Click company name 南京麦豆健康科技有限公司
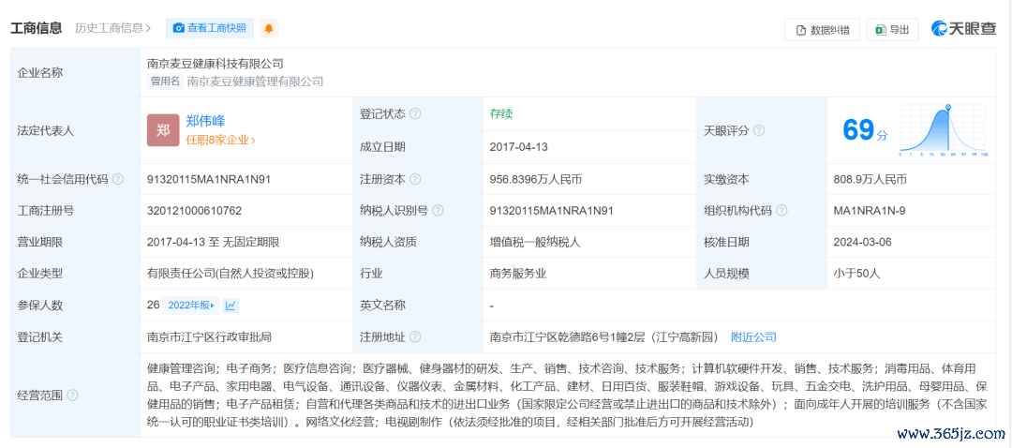The width and height of the screenshot is (1012, 448). click(216, 64)
